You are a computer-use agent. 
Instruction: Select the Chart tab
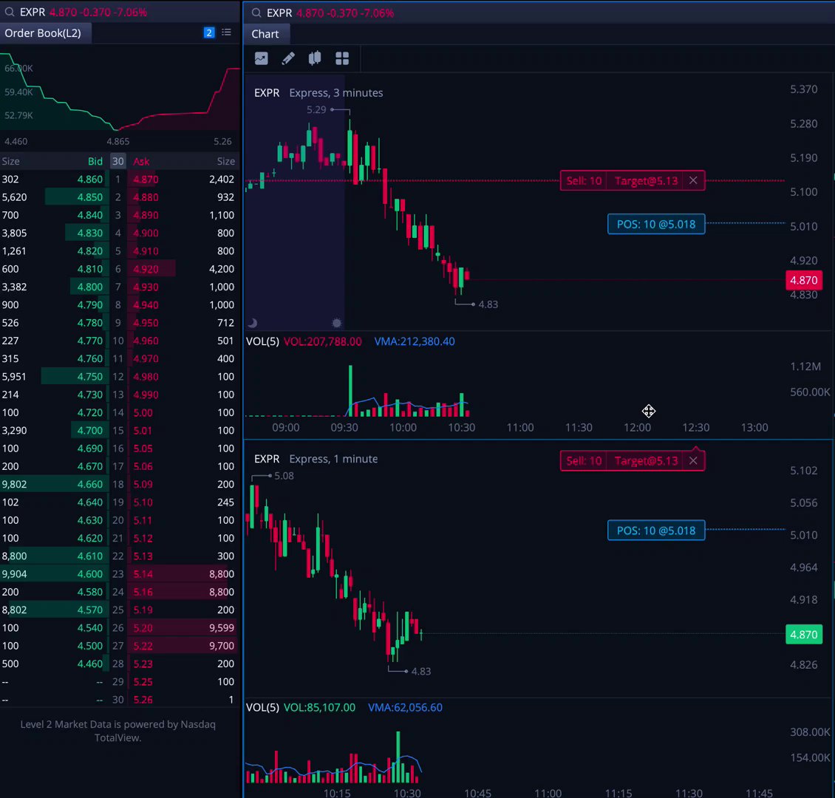point(265,34)
